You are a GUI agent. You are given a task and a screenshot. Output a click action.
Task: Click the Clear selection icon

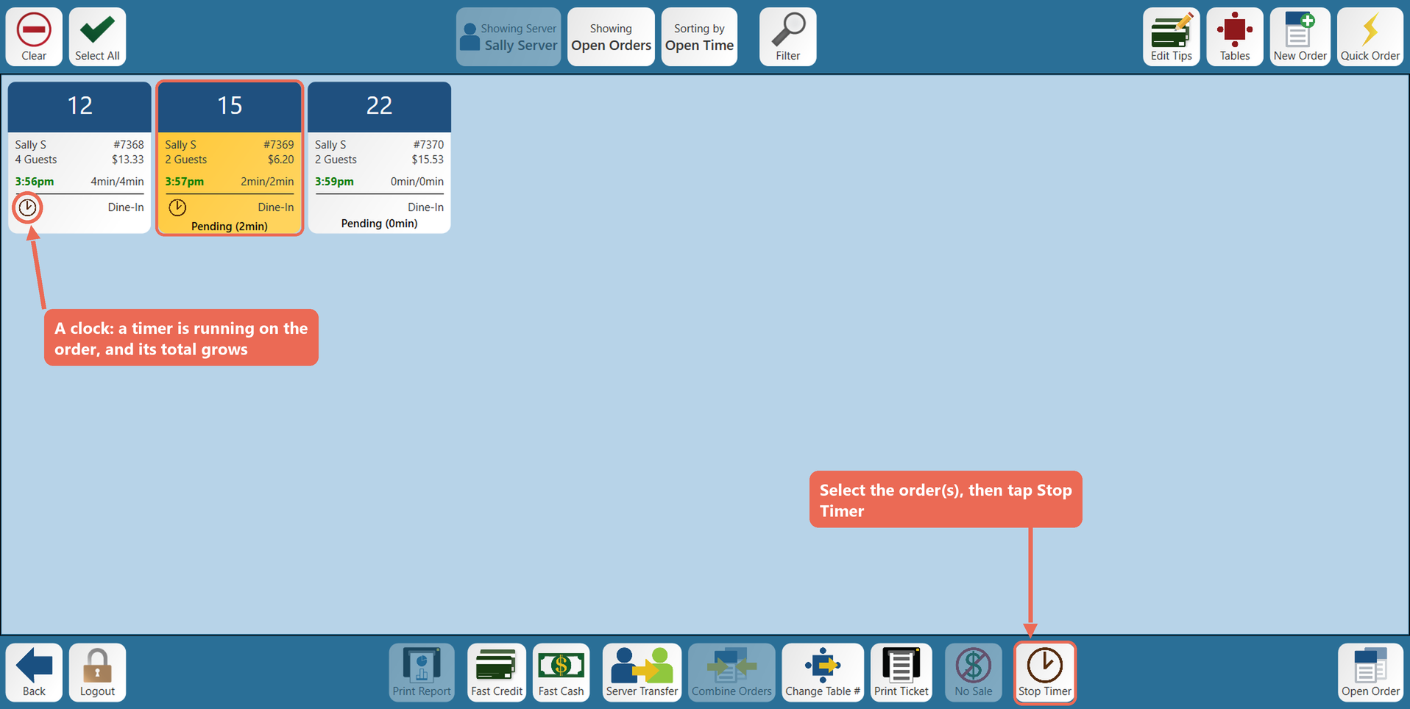34,37
